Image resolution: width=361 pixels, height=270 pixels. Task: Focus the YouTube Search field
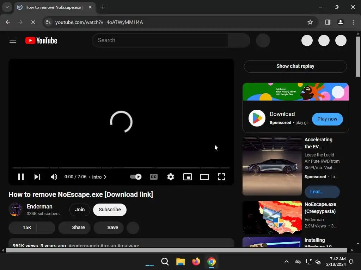click(x=160, y=40)
